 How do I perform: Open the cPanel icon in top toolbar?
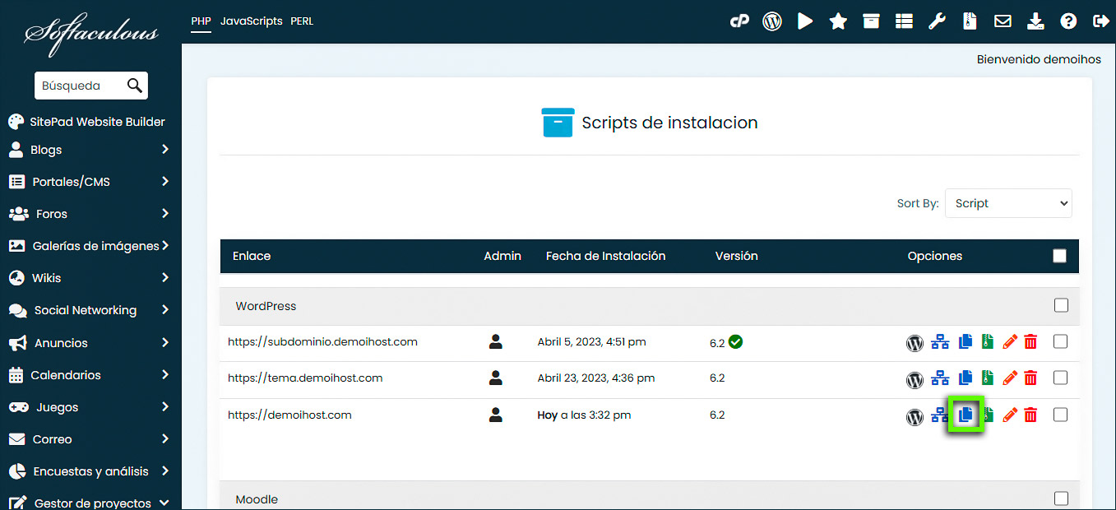tap(739, 21)
